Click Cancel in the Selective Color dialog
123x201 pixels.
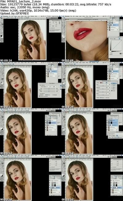(114, 85)
